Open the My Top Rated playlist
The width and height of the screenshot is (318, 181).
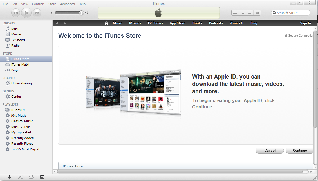tap(26, 132)
